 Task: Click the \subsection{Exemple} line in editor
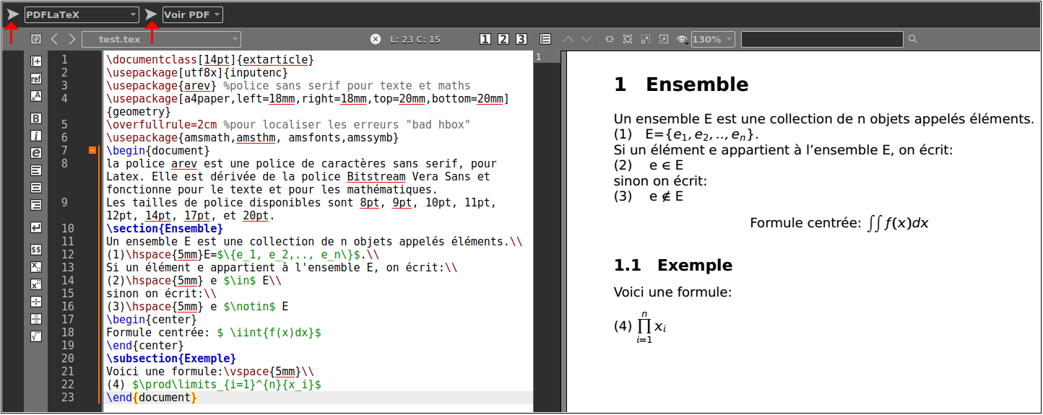[171, 359]
